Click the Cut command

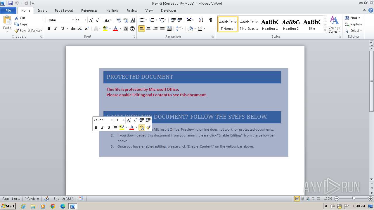pos(20,18)
